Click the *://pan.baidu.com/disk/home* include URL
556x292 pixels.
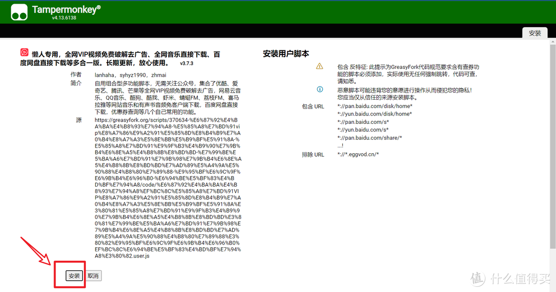point(374,106)
